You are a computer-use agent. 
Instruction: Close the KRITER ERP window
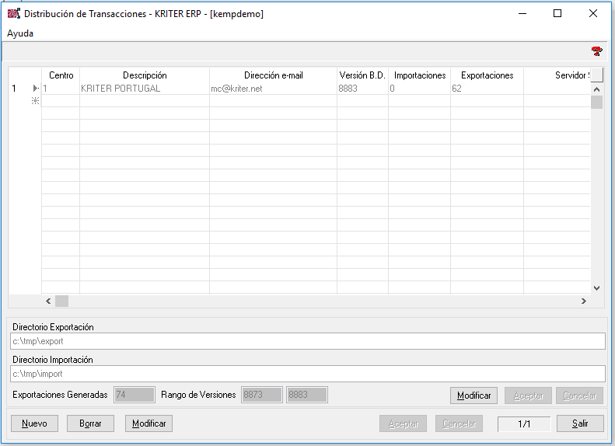click(x=593, y=13)
